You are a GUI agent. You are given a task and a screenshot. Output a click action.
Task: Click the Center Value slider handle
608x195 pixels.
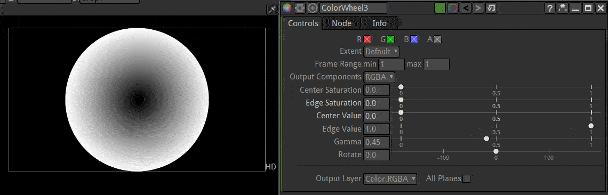(x=401, y=112)
